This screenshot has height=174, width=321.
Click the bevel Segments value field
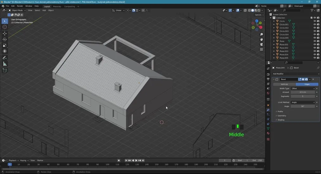(x=303, y=96)
